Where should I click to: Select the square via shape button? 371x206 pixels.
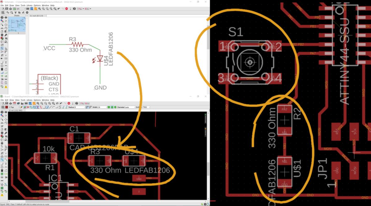pyautogui.click(x=109, y=107)
